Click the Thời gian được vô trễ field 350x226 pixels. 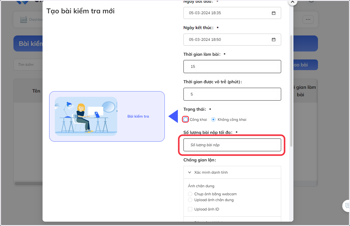(232, 94)
